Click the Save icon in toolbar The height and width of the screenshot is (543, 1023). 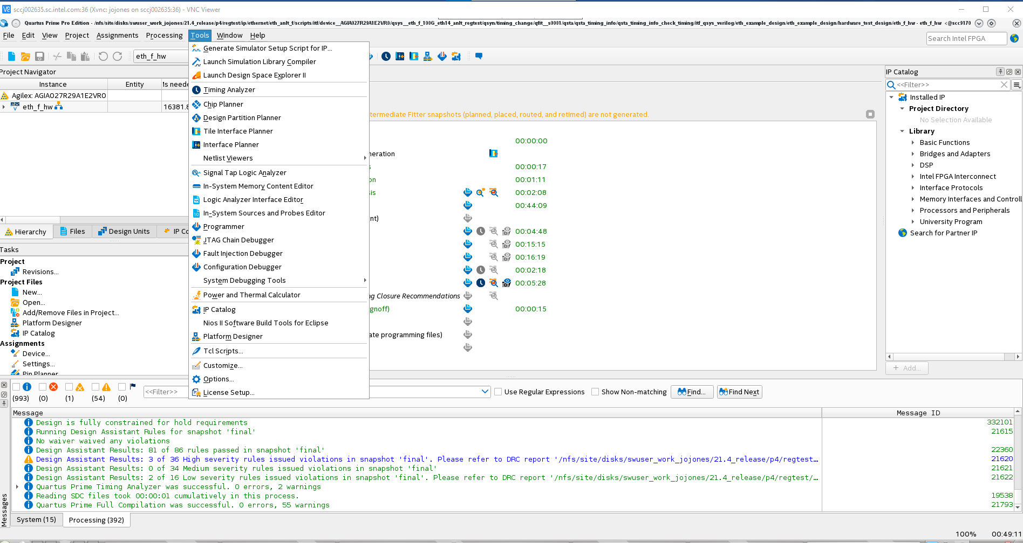pyautogui.click(x=39, y=57)
